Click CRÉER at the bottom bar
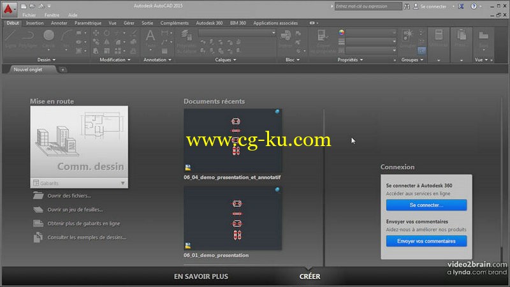This screenshot has width=510, height=287. pos(310,276)
